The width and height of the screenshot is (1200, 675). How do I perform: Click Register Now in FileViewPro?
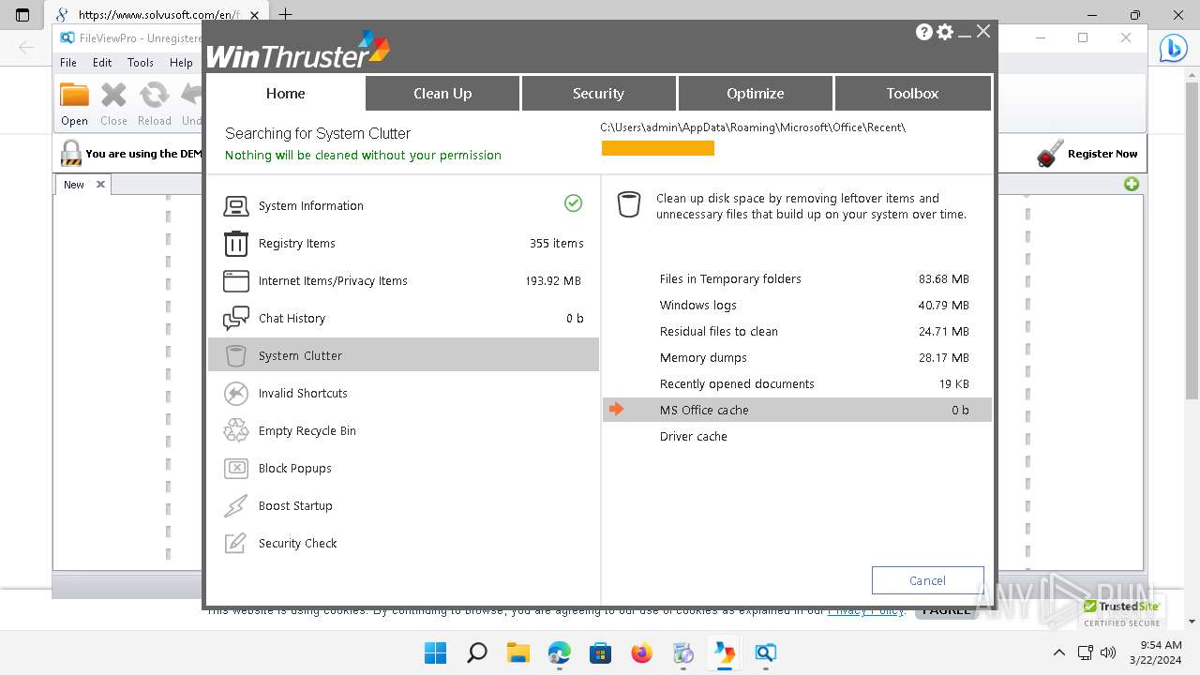[x=1087, y=154]
